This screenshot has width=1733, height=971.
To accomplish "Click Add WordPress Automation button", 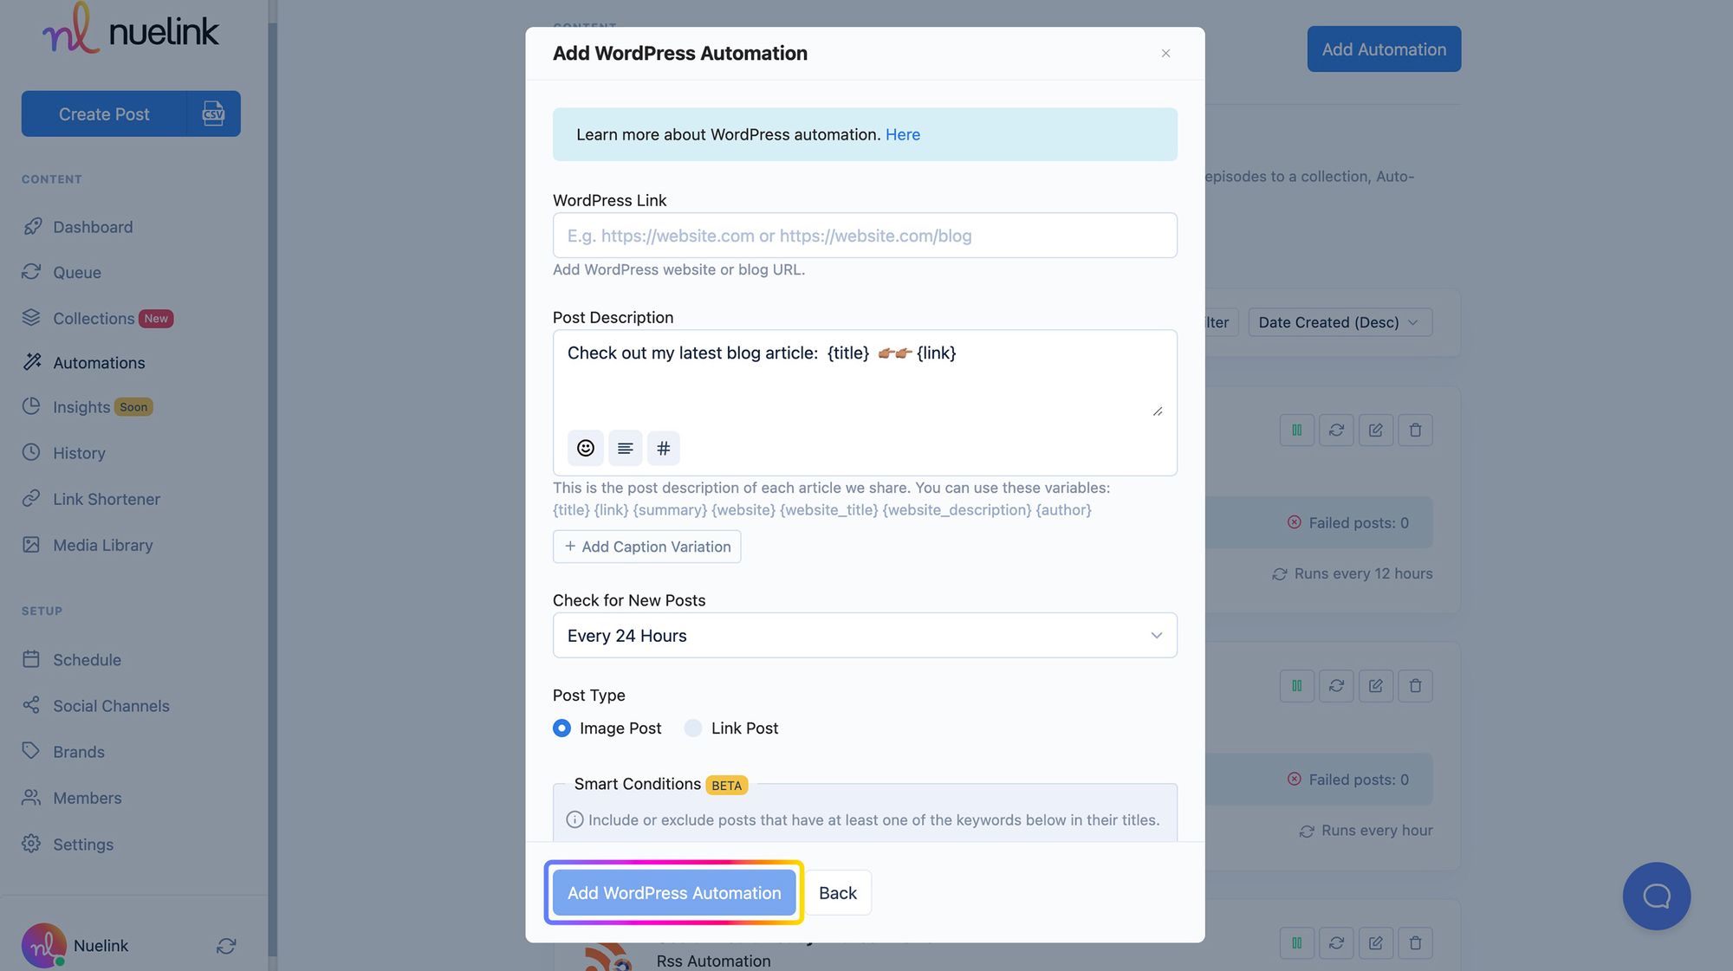I will pyautogui.click(x=674, y=893).
